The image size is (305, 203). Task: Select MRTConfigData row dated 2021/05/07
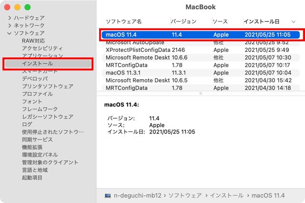click(201, 65)
